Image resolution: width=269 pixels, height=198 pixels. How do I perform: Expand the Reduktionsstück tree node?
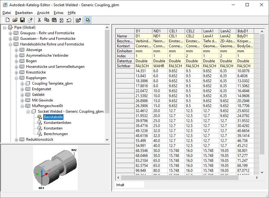pos(16,139)
